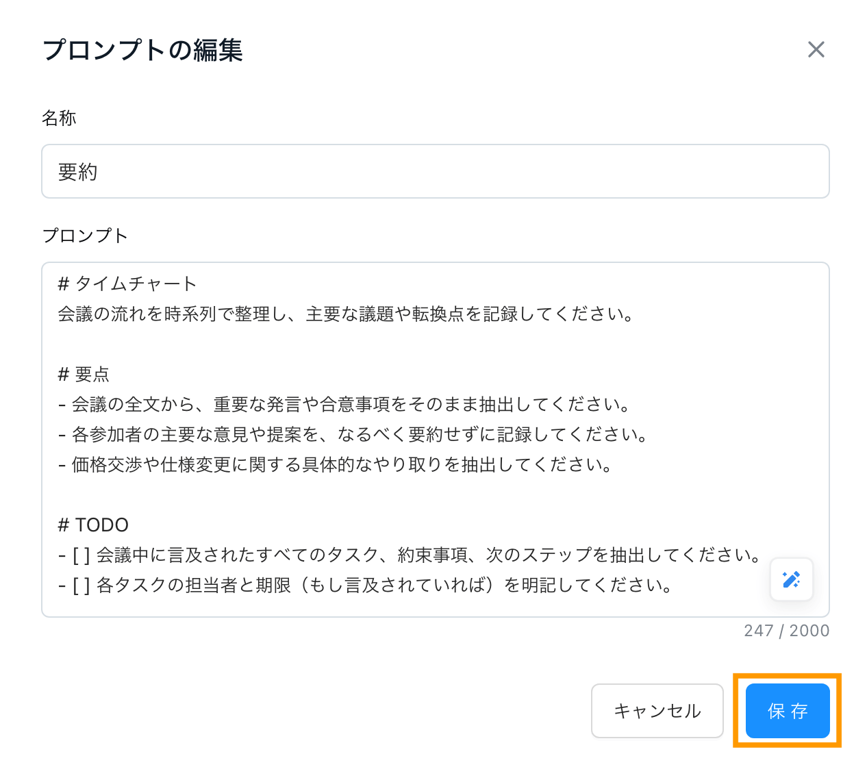Focus the 名称 input field containing 要約
867x767 pixels.
tap(436, 171)
